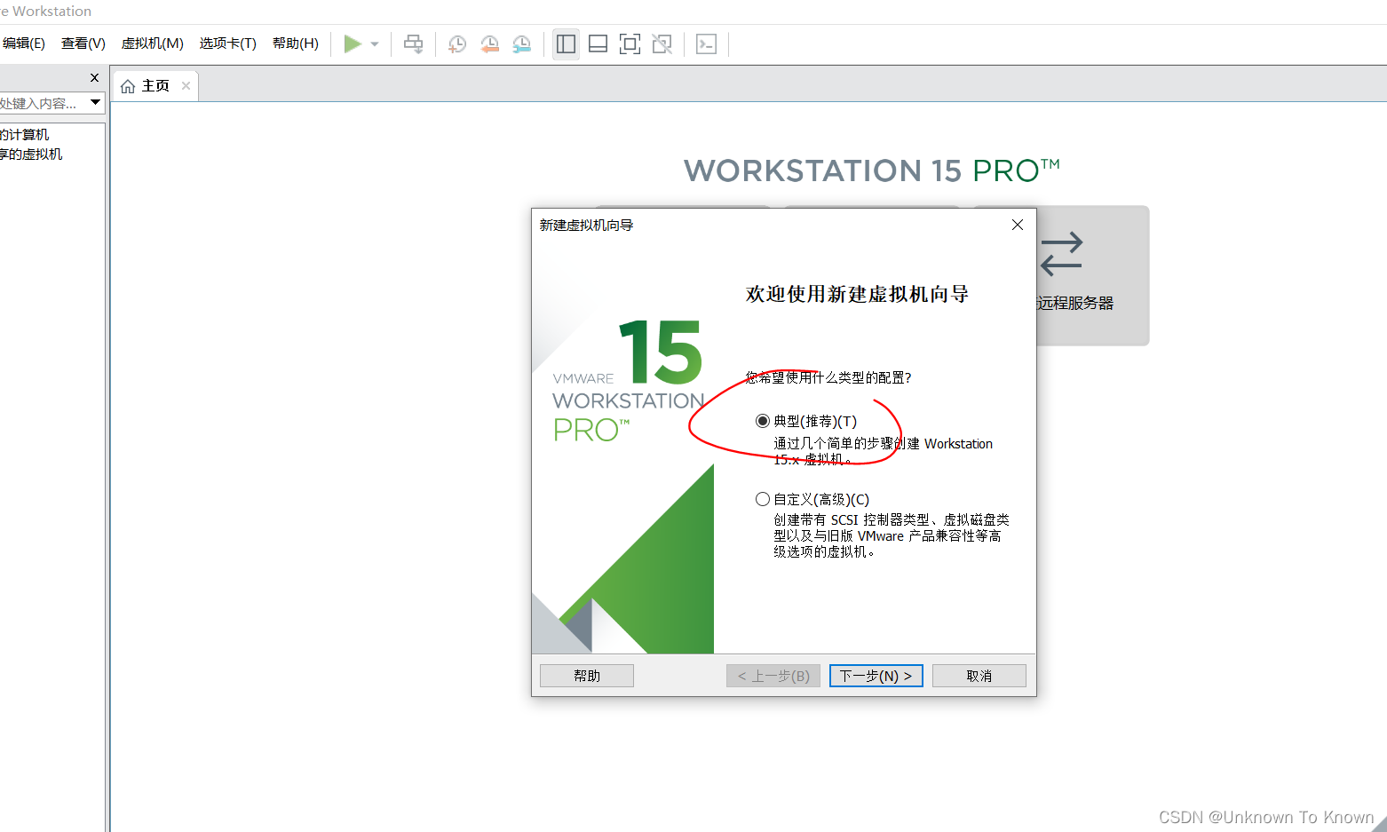
Task: Open the 编辑(E) menu
Action: (x=23, y=44)
